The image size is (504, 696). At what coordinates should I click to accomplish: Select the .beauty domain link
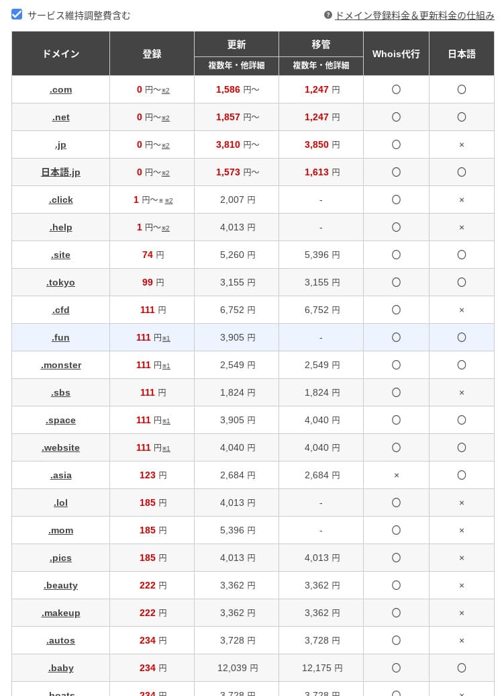(60, 586)
